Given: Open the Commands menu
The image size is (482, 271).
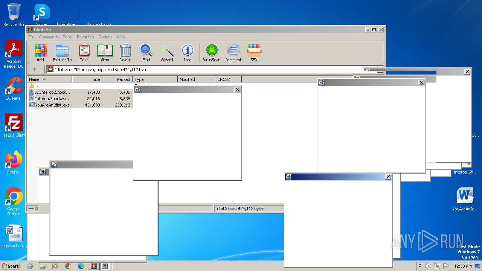Looking at the screenshot, I should point(49,37).
